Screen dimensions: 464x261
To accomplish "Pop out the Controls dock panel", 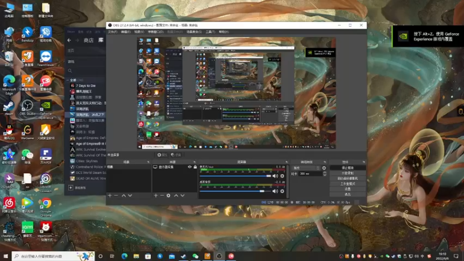I will 364,162.
